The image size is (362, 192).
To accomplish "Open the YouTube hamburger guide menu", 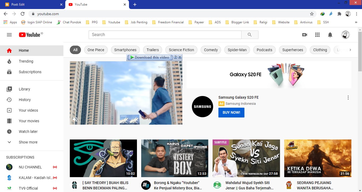I will pyautogui.click(x=9, y=35).
